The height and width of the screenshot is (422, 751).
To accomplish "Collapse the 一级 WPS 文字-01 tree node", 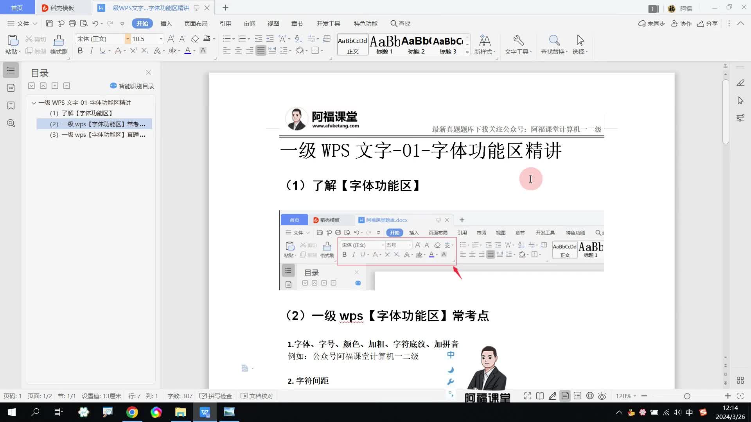I will [34, 103].
